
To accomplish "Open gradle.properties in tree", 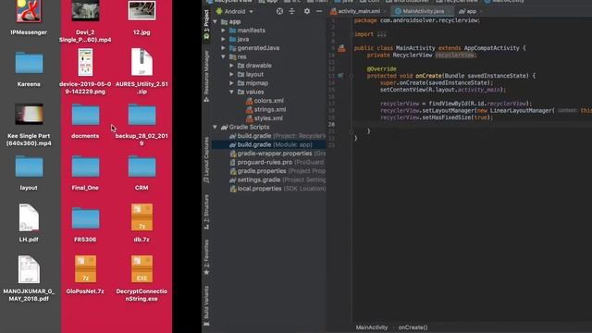I will (x=277, y=171).
